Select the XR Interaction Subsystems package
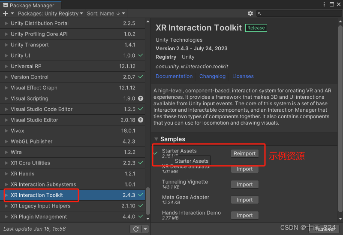The height and width of the screenshot is (235, 343). [72, 184]
